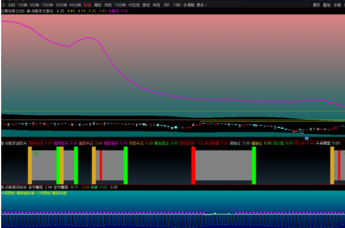
Task: Click the gear icon beside 战鹰筹码转移 indicator
Action: point(2,187)
